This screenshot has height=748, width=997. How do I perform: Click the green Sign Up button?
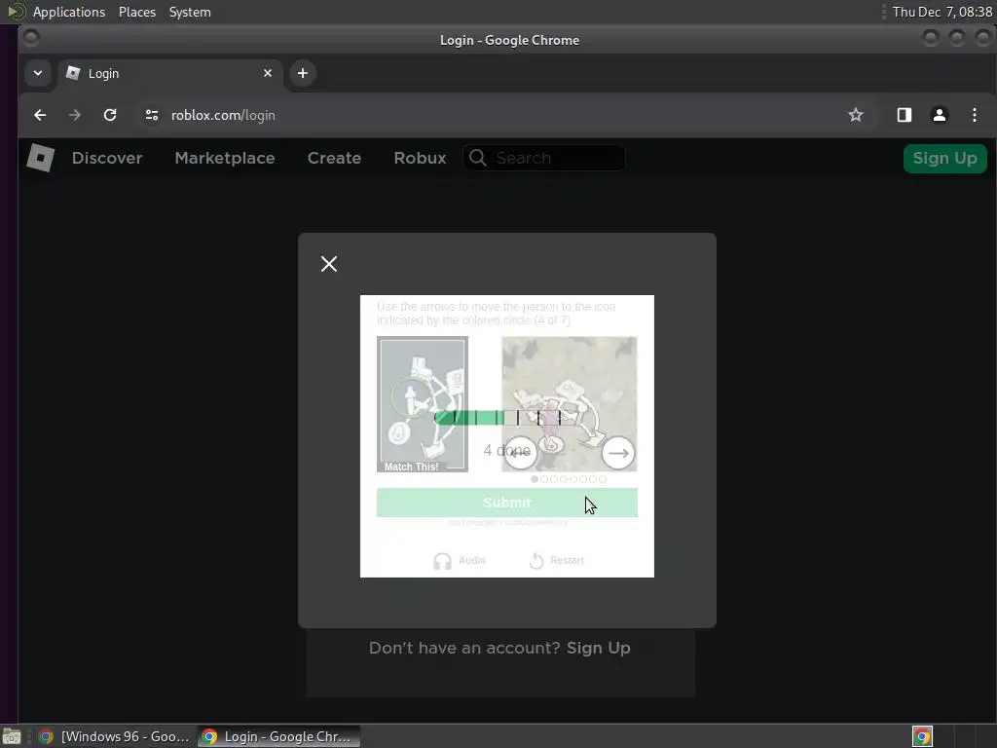pos(944,158)
